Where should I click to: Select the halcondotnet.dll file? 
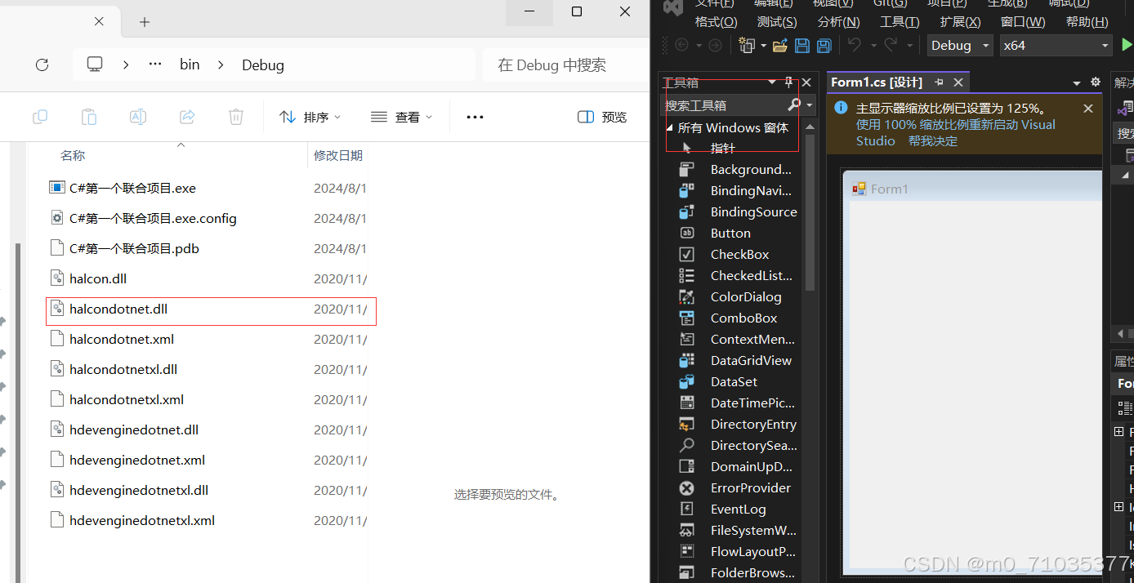(x=211, y=309)
